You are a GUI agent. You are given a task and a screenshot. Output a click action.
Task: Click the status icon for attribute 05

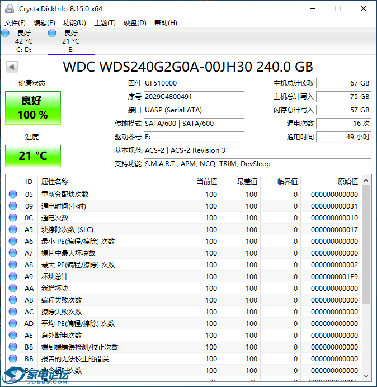coord(13,194)
